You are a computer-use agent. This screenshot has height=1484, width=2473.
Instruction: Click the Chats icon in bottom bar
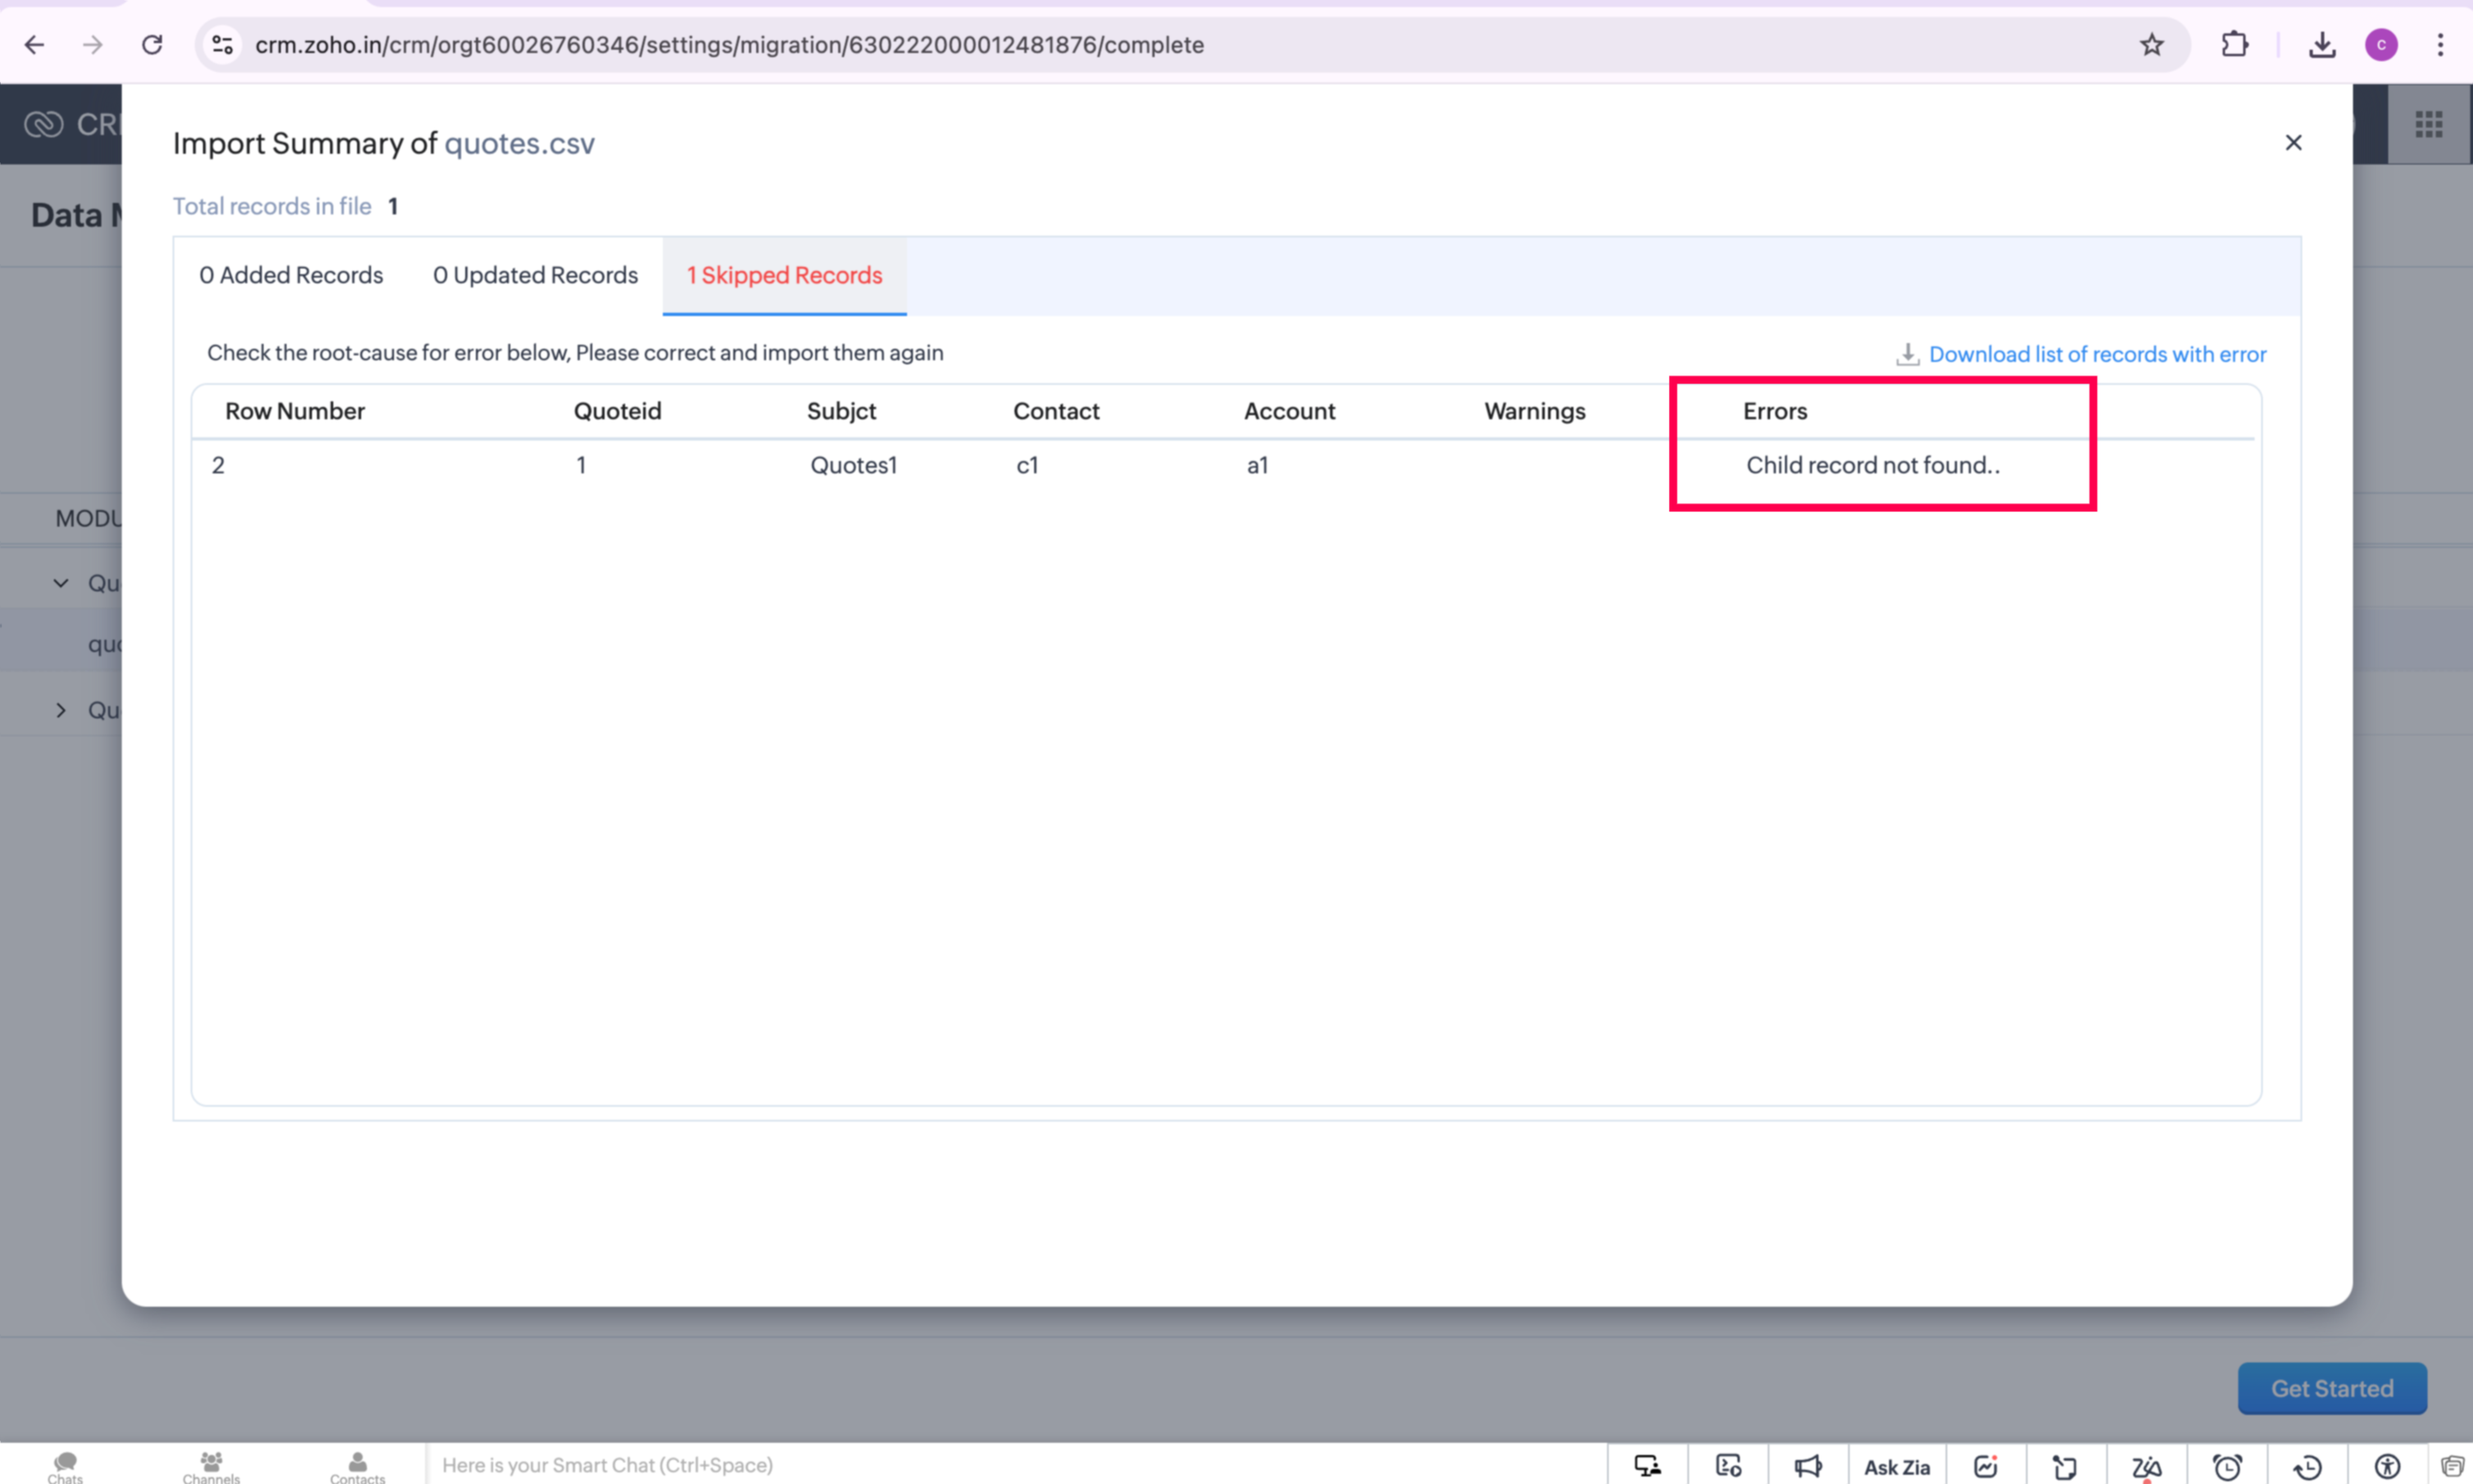pos(65,1466)
